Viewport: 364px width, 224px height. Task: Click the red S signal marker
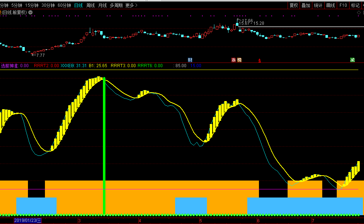pos(260,61)
